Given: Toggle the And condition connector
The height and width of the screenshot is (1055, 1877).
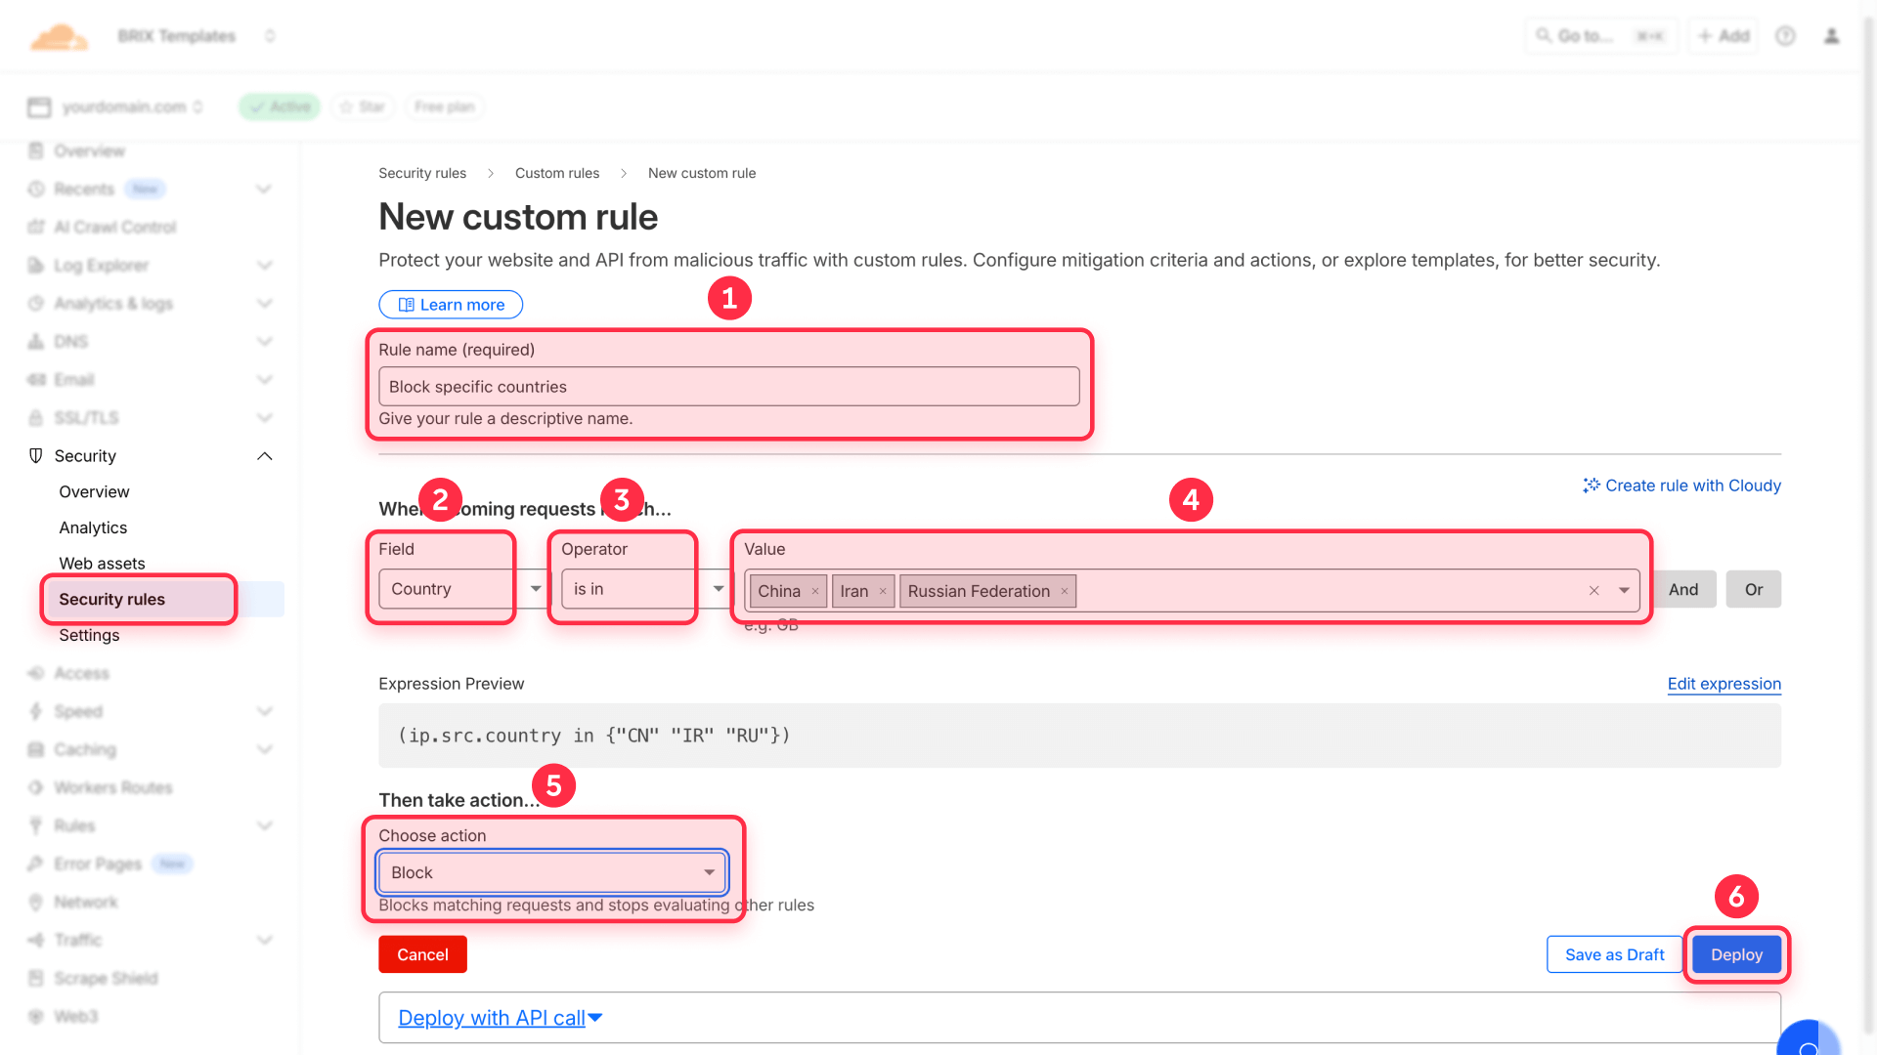Looking at the screenshot, I should 1683,589.
